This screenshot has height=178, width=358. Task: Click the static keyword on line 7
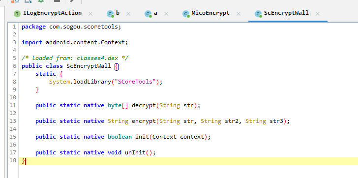(x=46, y=74)
